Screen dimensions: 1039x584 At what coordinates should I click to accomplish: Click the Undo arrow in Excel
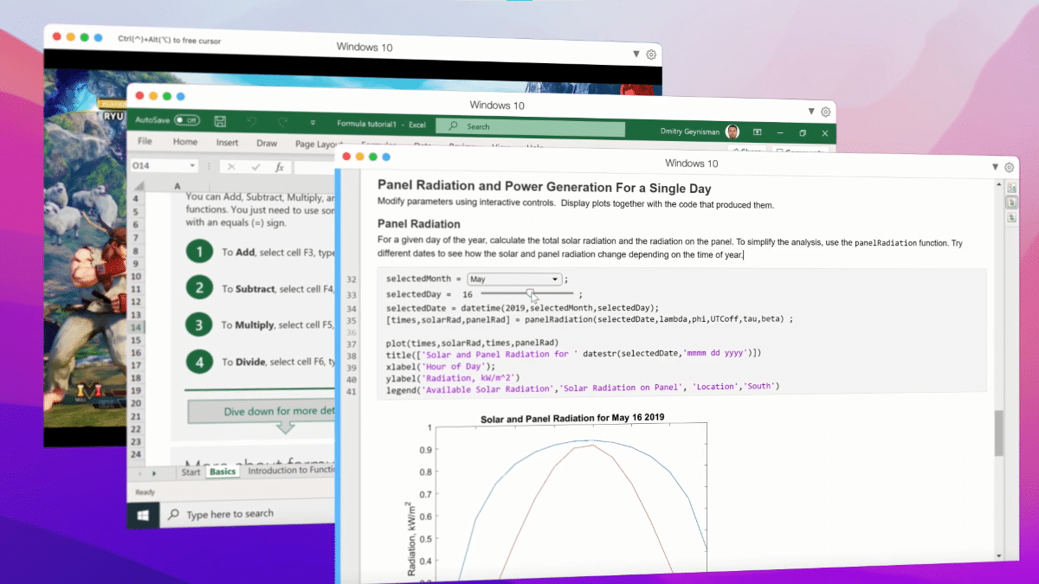pyautogui.click(x=251, y=122)
